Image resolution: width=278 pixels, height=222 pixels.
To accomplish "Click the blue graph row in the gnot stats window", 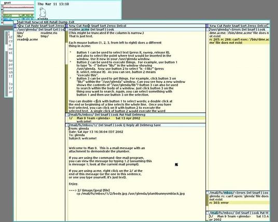I will pyautogui.click(x=19, y=19).
